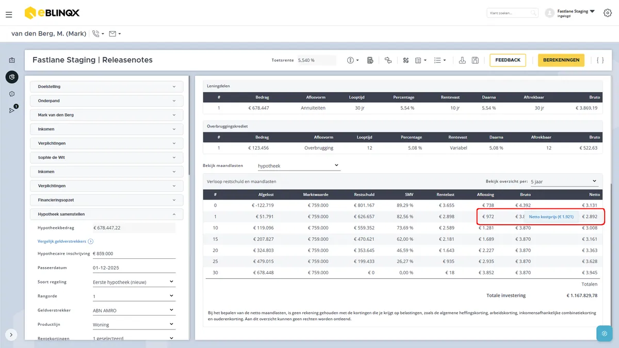Expand the sidebar with arrow button
Image resolution: width=619 pixels, height=348 pixels.
12,334
